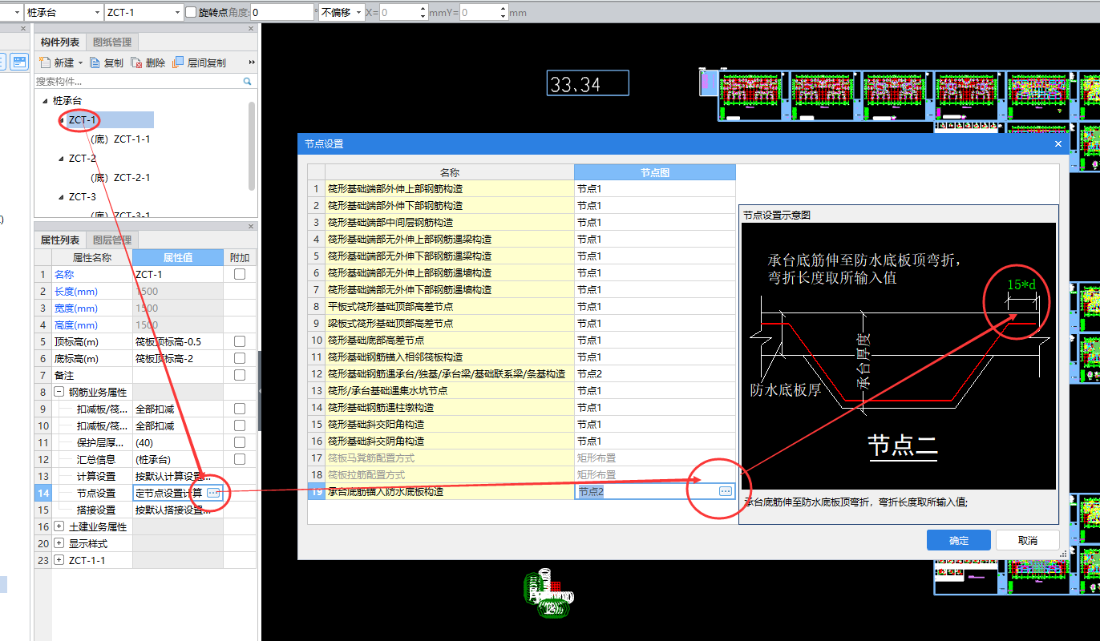Check the 附加 box for property row 9

(x=240, y=409)
